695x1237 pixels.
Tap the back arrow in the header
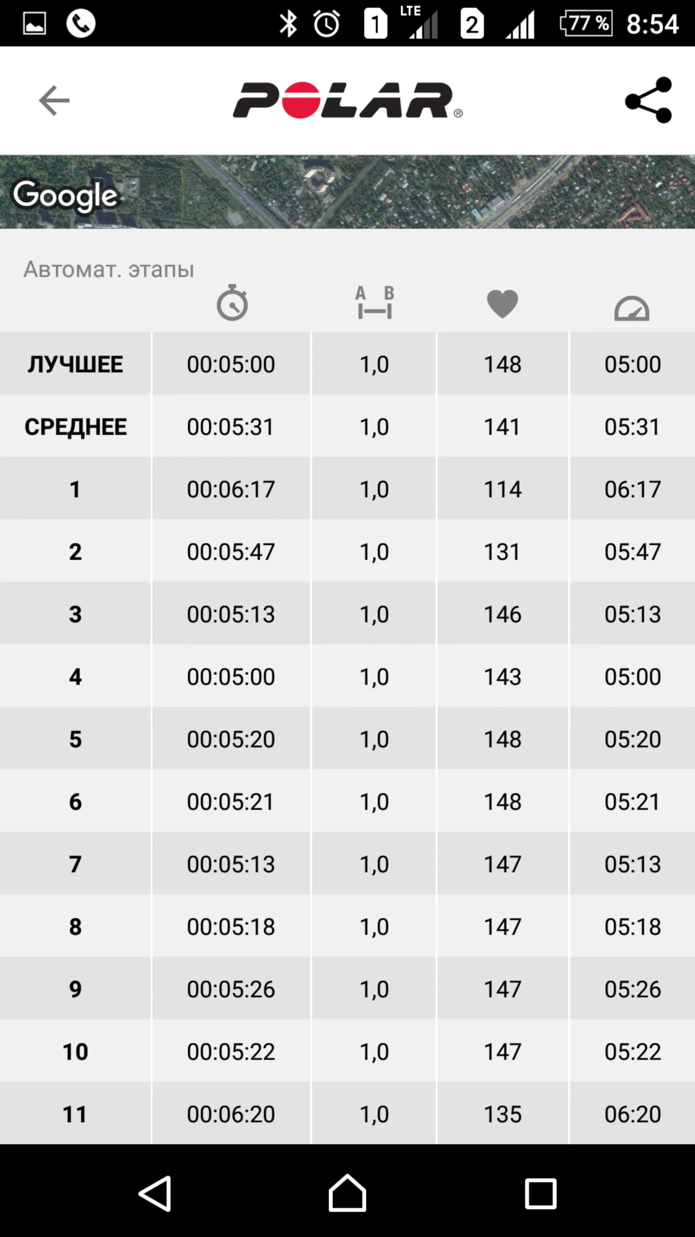click(54, 101)
